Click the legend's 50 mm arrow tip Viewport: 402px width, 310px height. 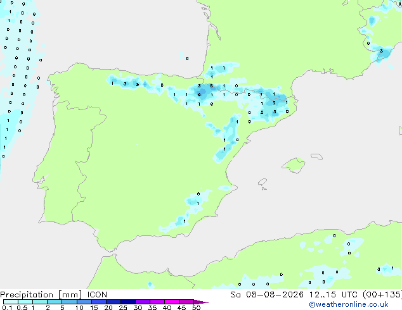click(x=201, y=302)
